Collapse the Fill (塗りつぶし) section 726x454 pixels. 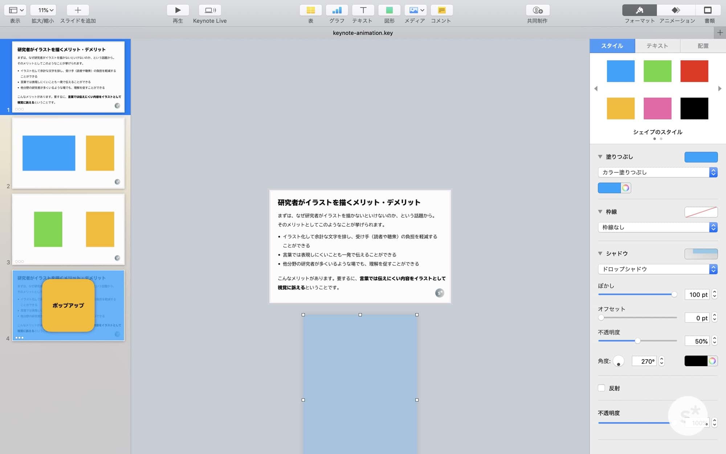[600, 157]
